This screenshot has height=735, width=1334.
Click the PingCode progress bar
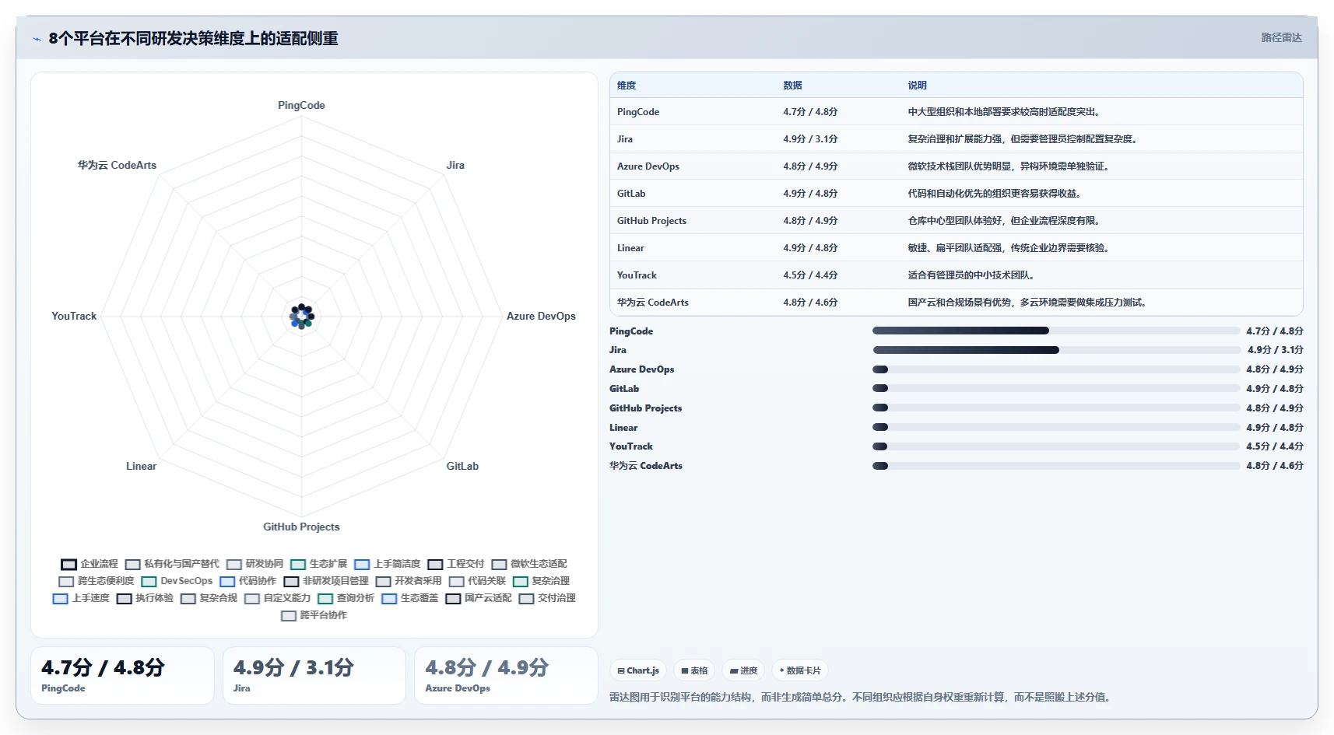pyautogui.click(x=1056, y=331)
